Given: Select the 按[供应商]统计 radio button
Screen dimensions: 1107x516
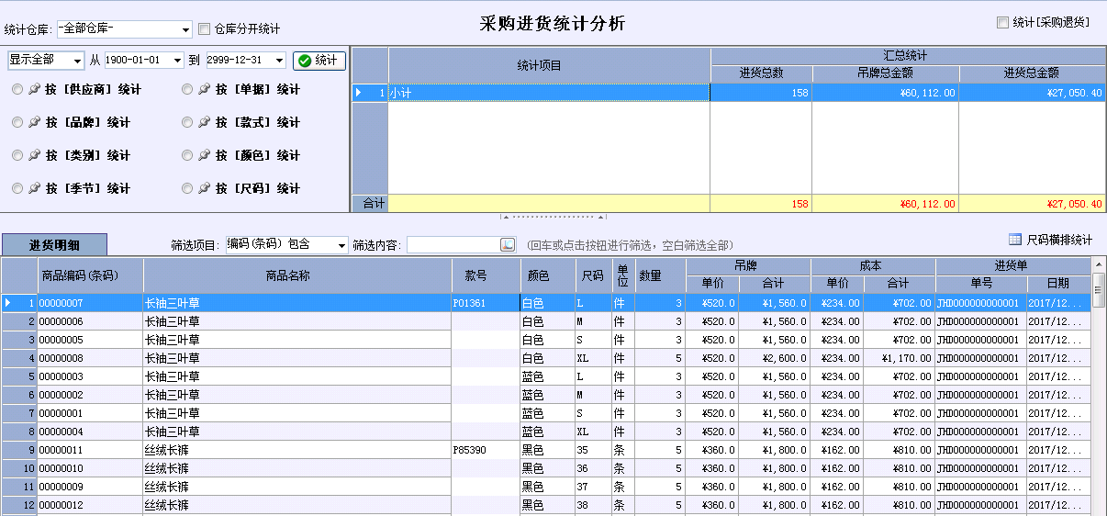Looking at the screenshot, I should (x=17, y=89).
